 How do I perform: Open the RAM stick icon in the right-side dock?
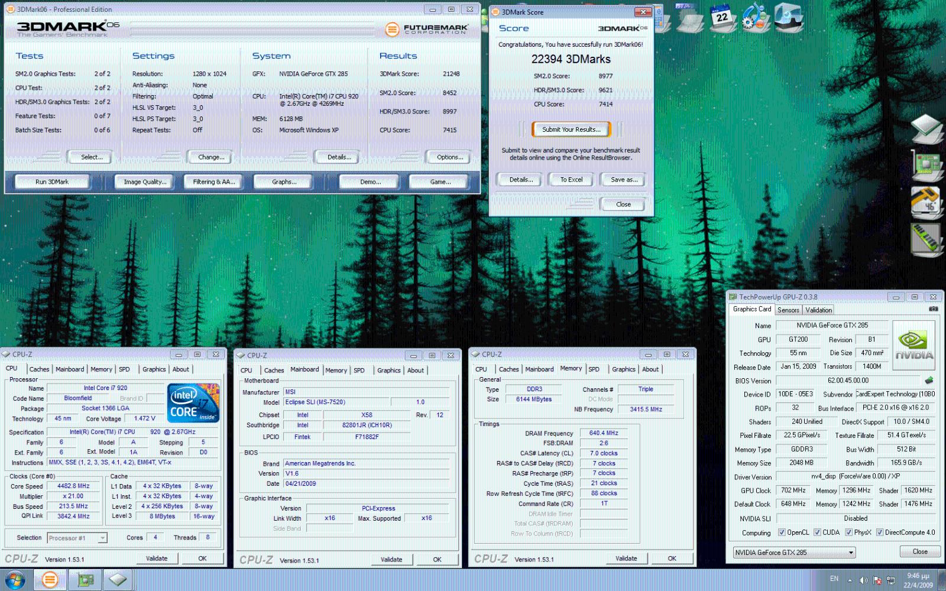click(926, 239)
